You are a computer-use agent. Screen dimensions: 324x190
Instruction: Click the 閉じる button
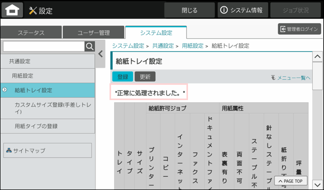coord(190,10)
